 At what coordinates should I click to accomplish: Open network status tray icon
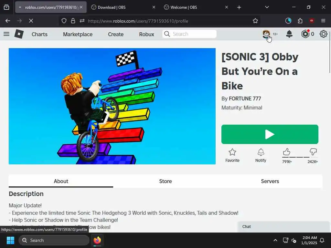pyautogui.click(x=285, y=240)
